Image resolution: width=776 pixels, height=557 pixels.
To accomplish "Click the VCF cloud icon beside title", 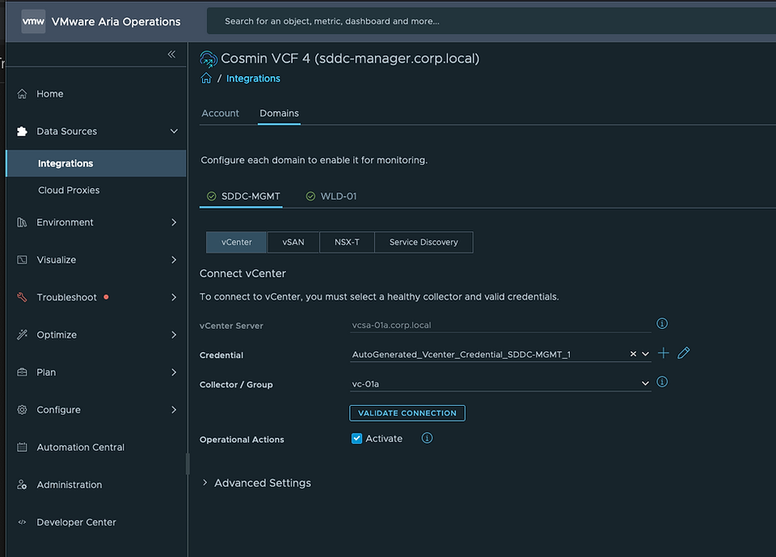I will 209,59.
